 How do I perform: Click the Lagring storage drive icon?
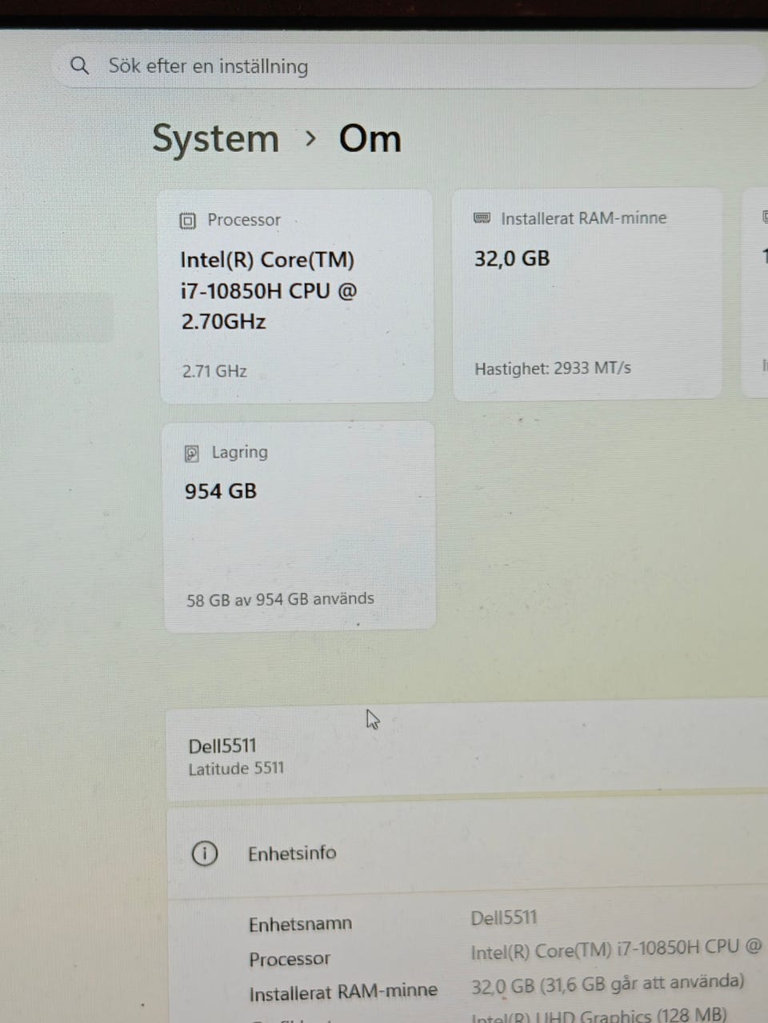pos(192,454)
